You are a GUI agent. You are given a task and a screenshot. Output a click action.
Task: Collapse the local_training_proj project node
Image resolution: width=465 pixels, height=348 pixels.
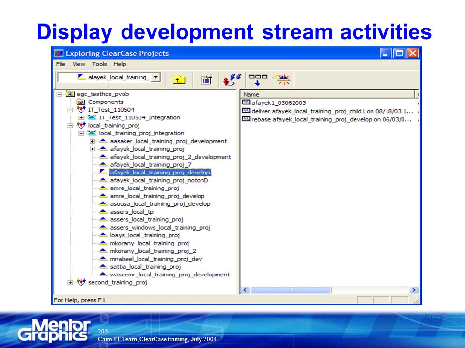tap(70, 126)
